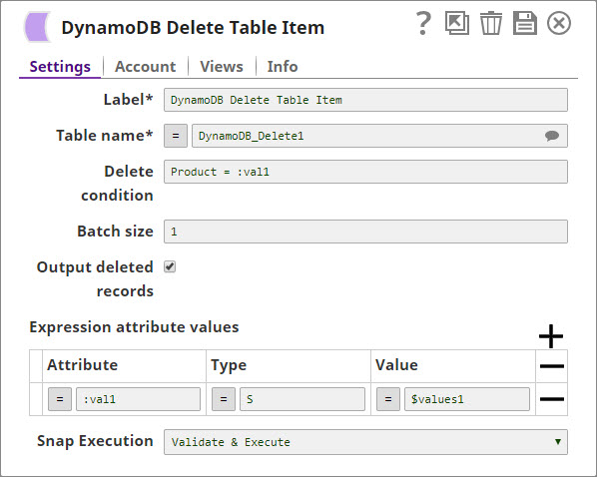The image size is (597, 477).
Task: Add an expression attribute values row
Action: click(x=551, y=336)
